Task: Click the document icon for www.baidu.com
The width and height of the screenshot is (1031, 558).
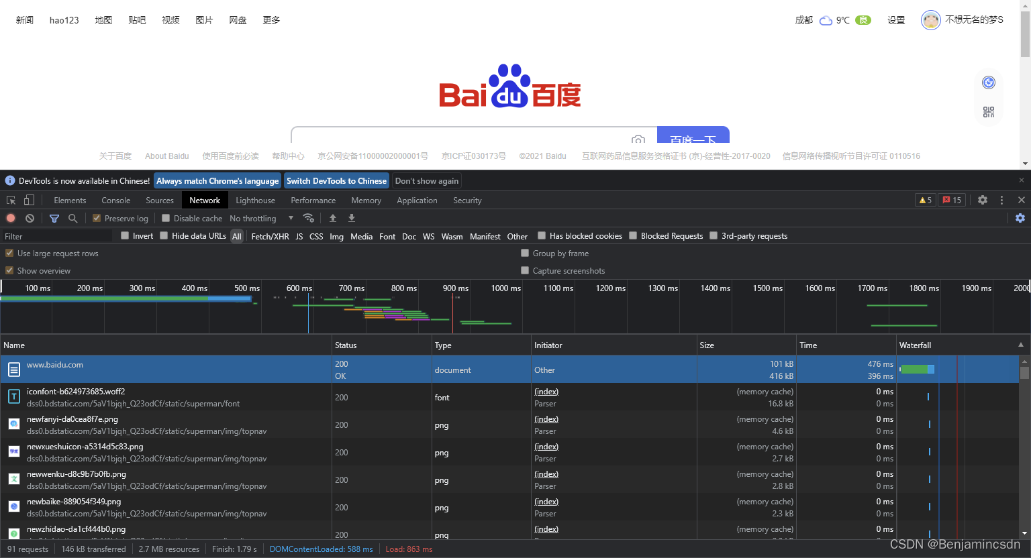Action: [x=14, y=370]
